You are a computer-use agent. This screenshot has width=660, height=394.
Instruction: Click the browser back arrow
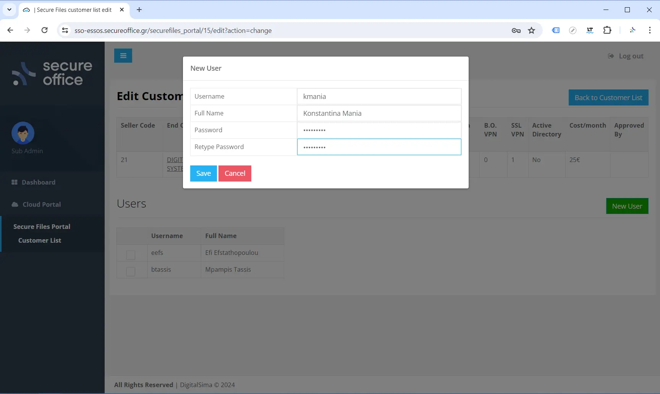[x=10, y=30]
